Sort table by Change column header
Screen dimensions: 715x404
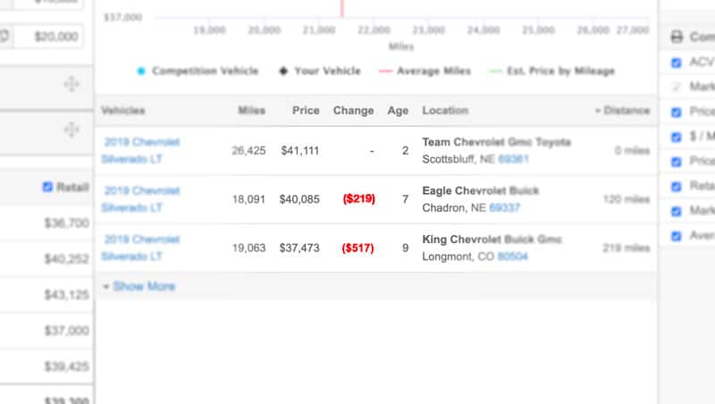pos(353,110)
